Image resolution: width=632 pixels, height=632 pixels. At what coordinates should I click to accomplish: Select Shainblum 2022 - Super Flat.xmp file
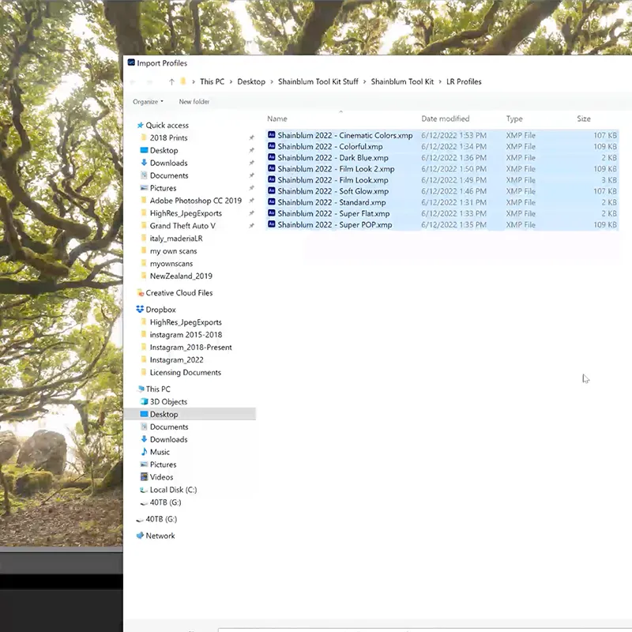click(x=442, y=213)
